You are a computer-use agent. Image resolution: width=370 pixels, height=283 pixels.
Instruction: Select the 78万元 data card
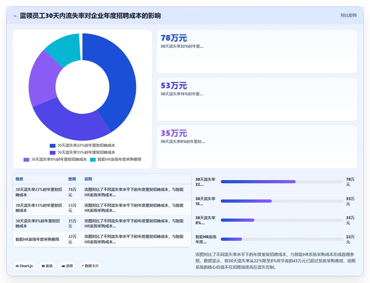[x=257, y=51]
